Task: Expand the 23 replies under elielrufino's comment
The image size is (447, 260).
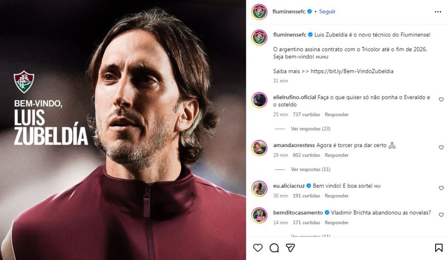Action: pyautogui.click(x=310, y=129)
